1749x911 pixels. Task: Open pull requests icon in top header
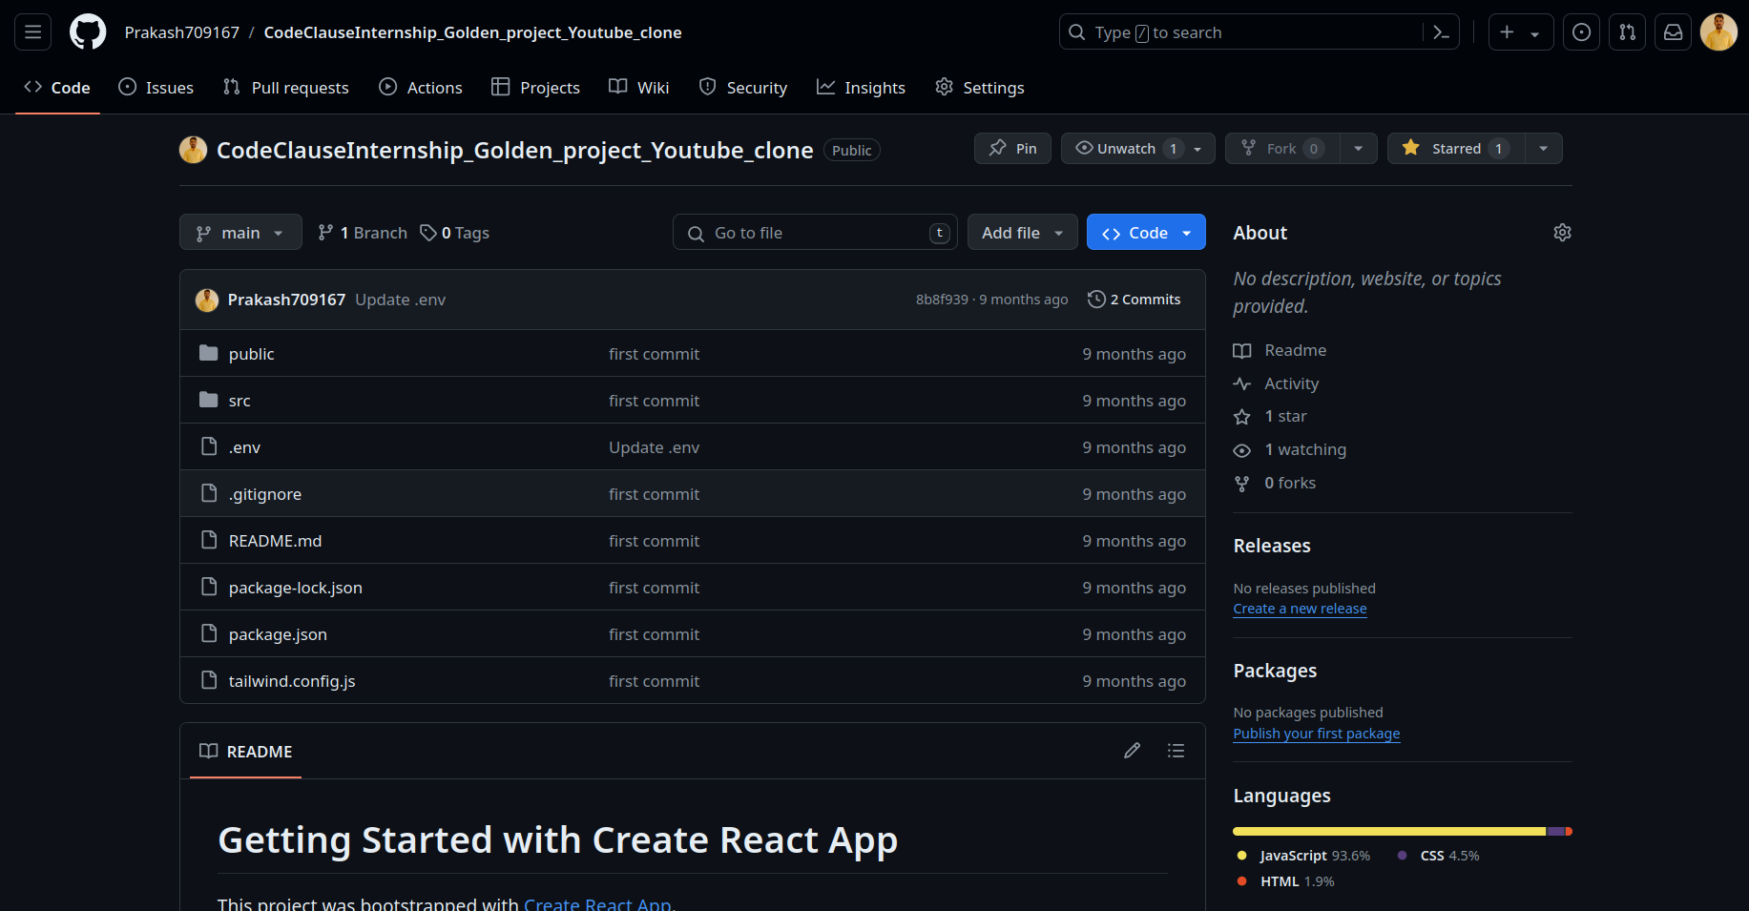click(1627, 32)
